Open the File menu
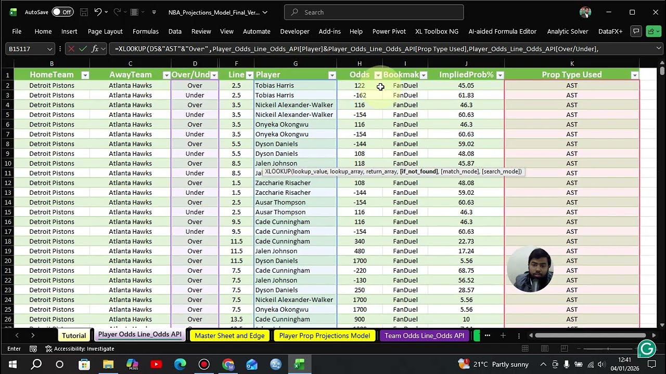Image resolution: width=666 pixels, height=374 pixels. 17,31
